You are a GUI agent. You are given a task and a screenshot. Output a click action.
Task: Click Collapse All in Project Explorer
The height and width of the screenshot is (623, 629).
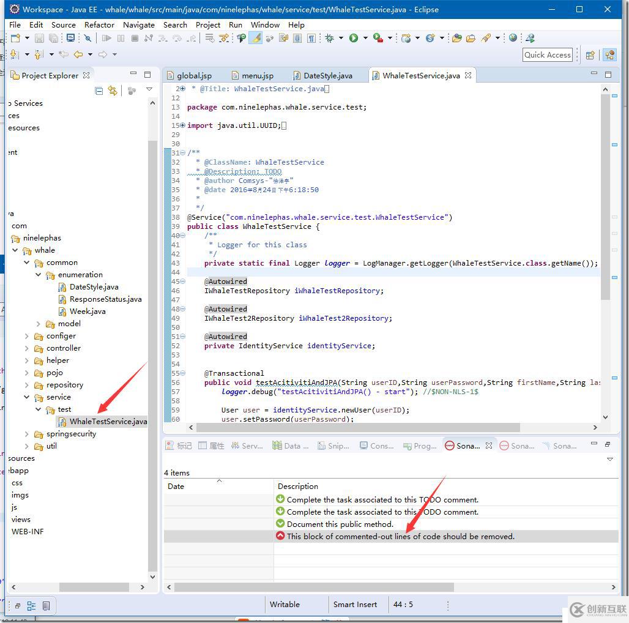(x=99, y=91)
